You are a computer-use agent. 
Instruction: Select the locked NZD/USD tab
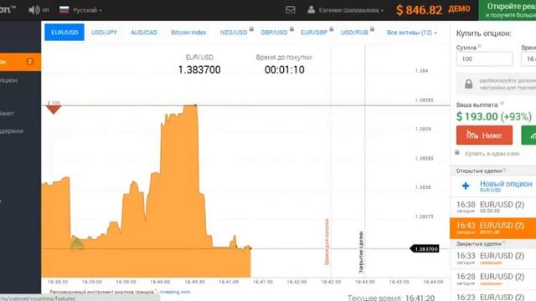[x=234, y=33]
